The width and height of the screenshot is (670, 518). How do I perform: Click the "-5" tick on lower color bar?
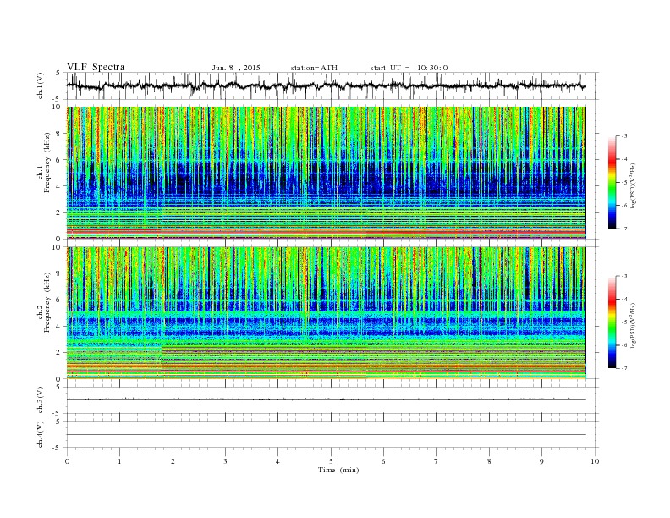tap(624, 322)
